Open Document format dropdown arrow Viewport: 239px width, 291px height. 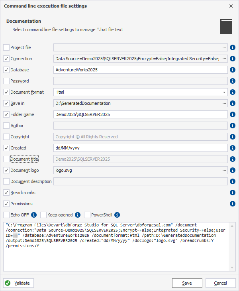tap(224, 92)
